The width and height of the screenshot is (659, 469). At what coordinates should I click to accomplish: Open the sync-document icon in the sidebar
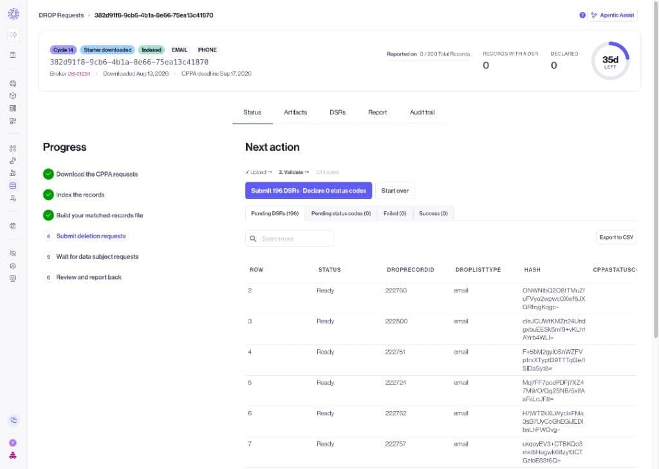[x=13, y=226]
